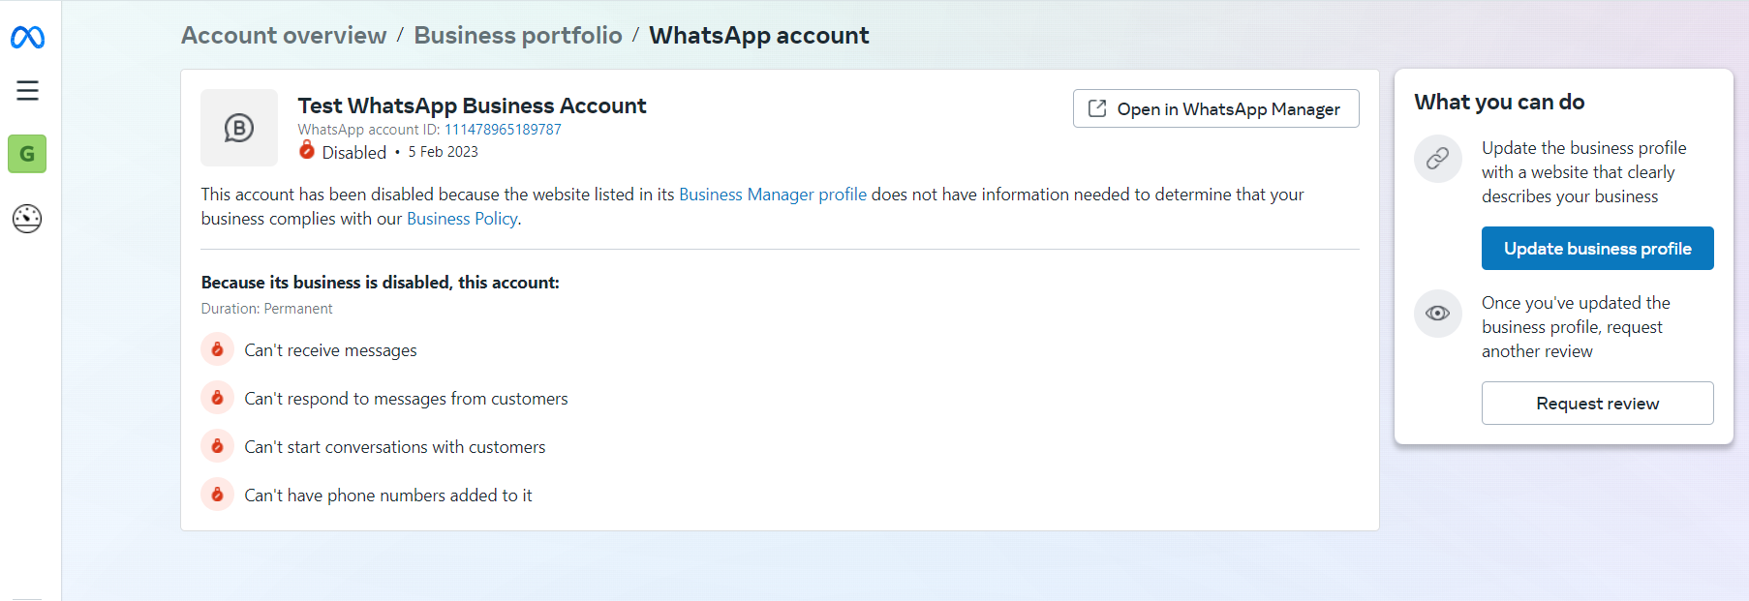Click Because its business is disabled heading
Image resolution: width=1749 pixels, height=601 pixels.
380,283
